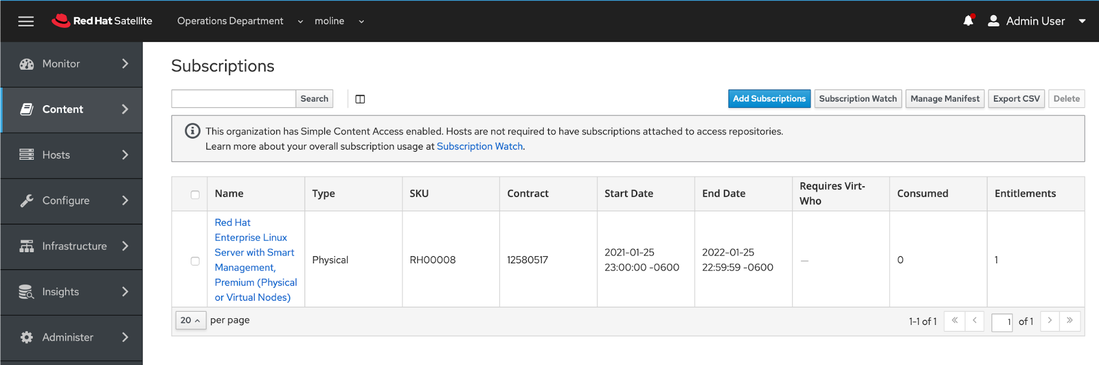Open the 20 per page dropdown
The height and width of the screenshot is (365, 1099).
(190, 320)
